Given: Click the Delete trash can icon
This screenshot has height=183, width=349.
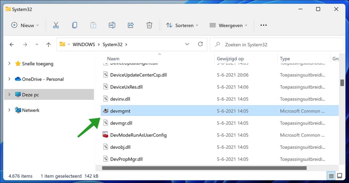Looking at the screenshot, I should point(149,25).
